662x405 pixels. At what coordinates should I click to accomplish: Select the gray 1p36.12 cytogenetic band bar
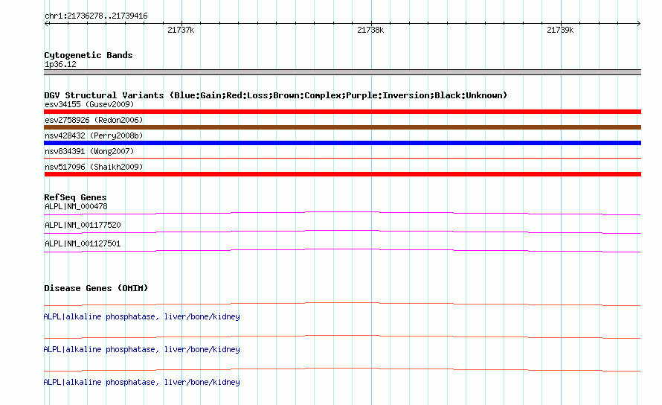coord(342,72)
